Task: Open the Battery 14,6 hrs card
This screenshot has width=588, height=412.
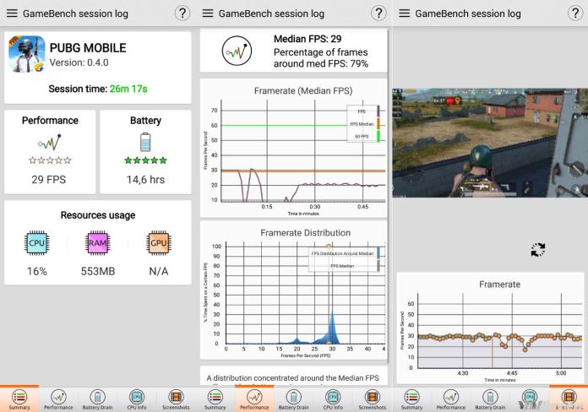Action: [145, 152]
